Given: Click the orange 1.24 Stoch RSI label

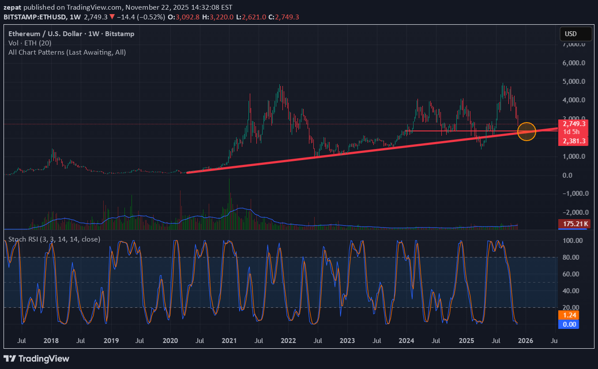Looking at the screenshot, I should pyautogui.click(x=568, y=315).
